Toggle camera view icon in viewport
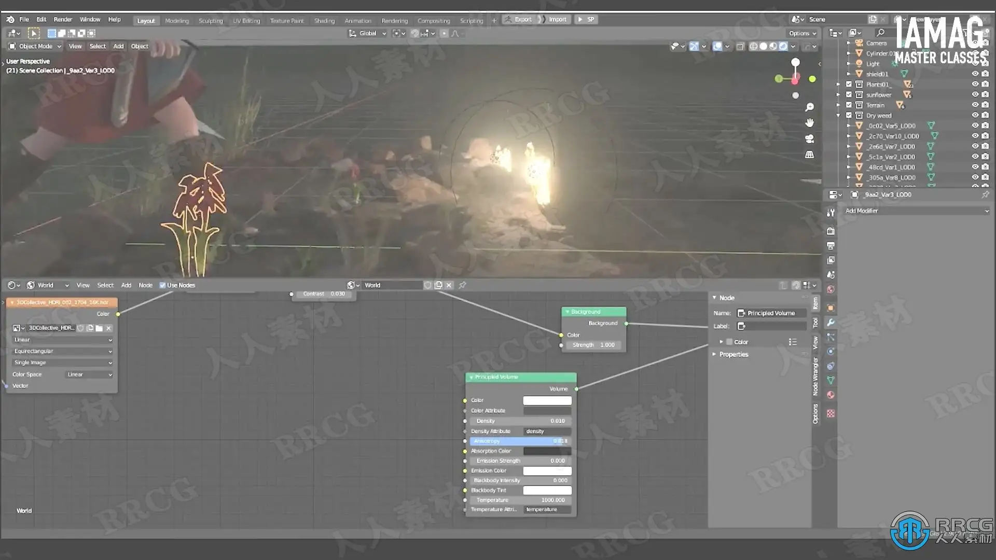Viewport: 996px width, 560px height. point(809,139)
